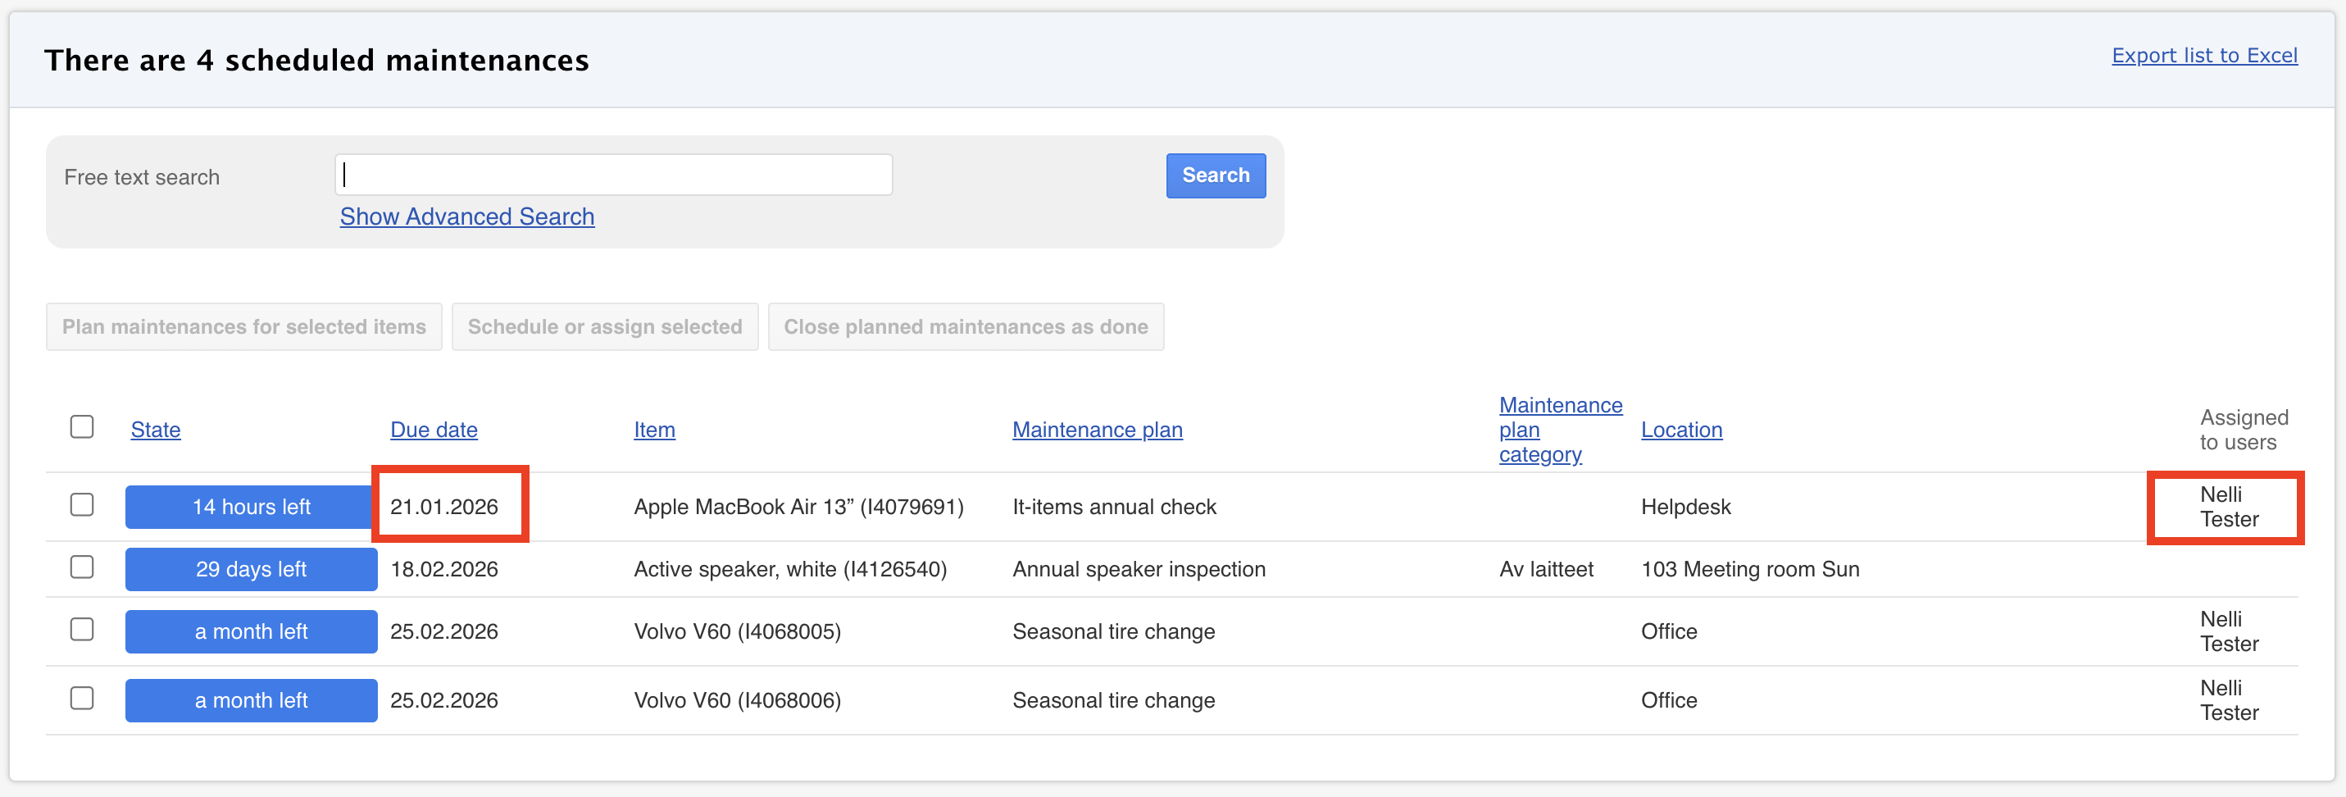Viewport: 2346px width, 797px height.
Task: Sort by Location column header
Action: [x=1681, y=430]
